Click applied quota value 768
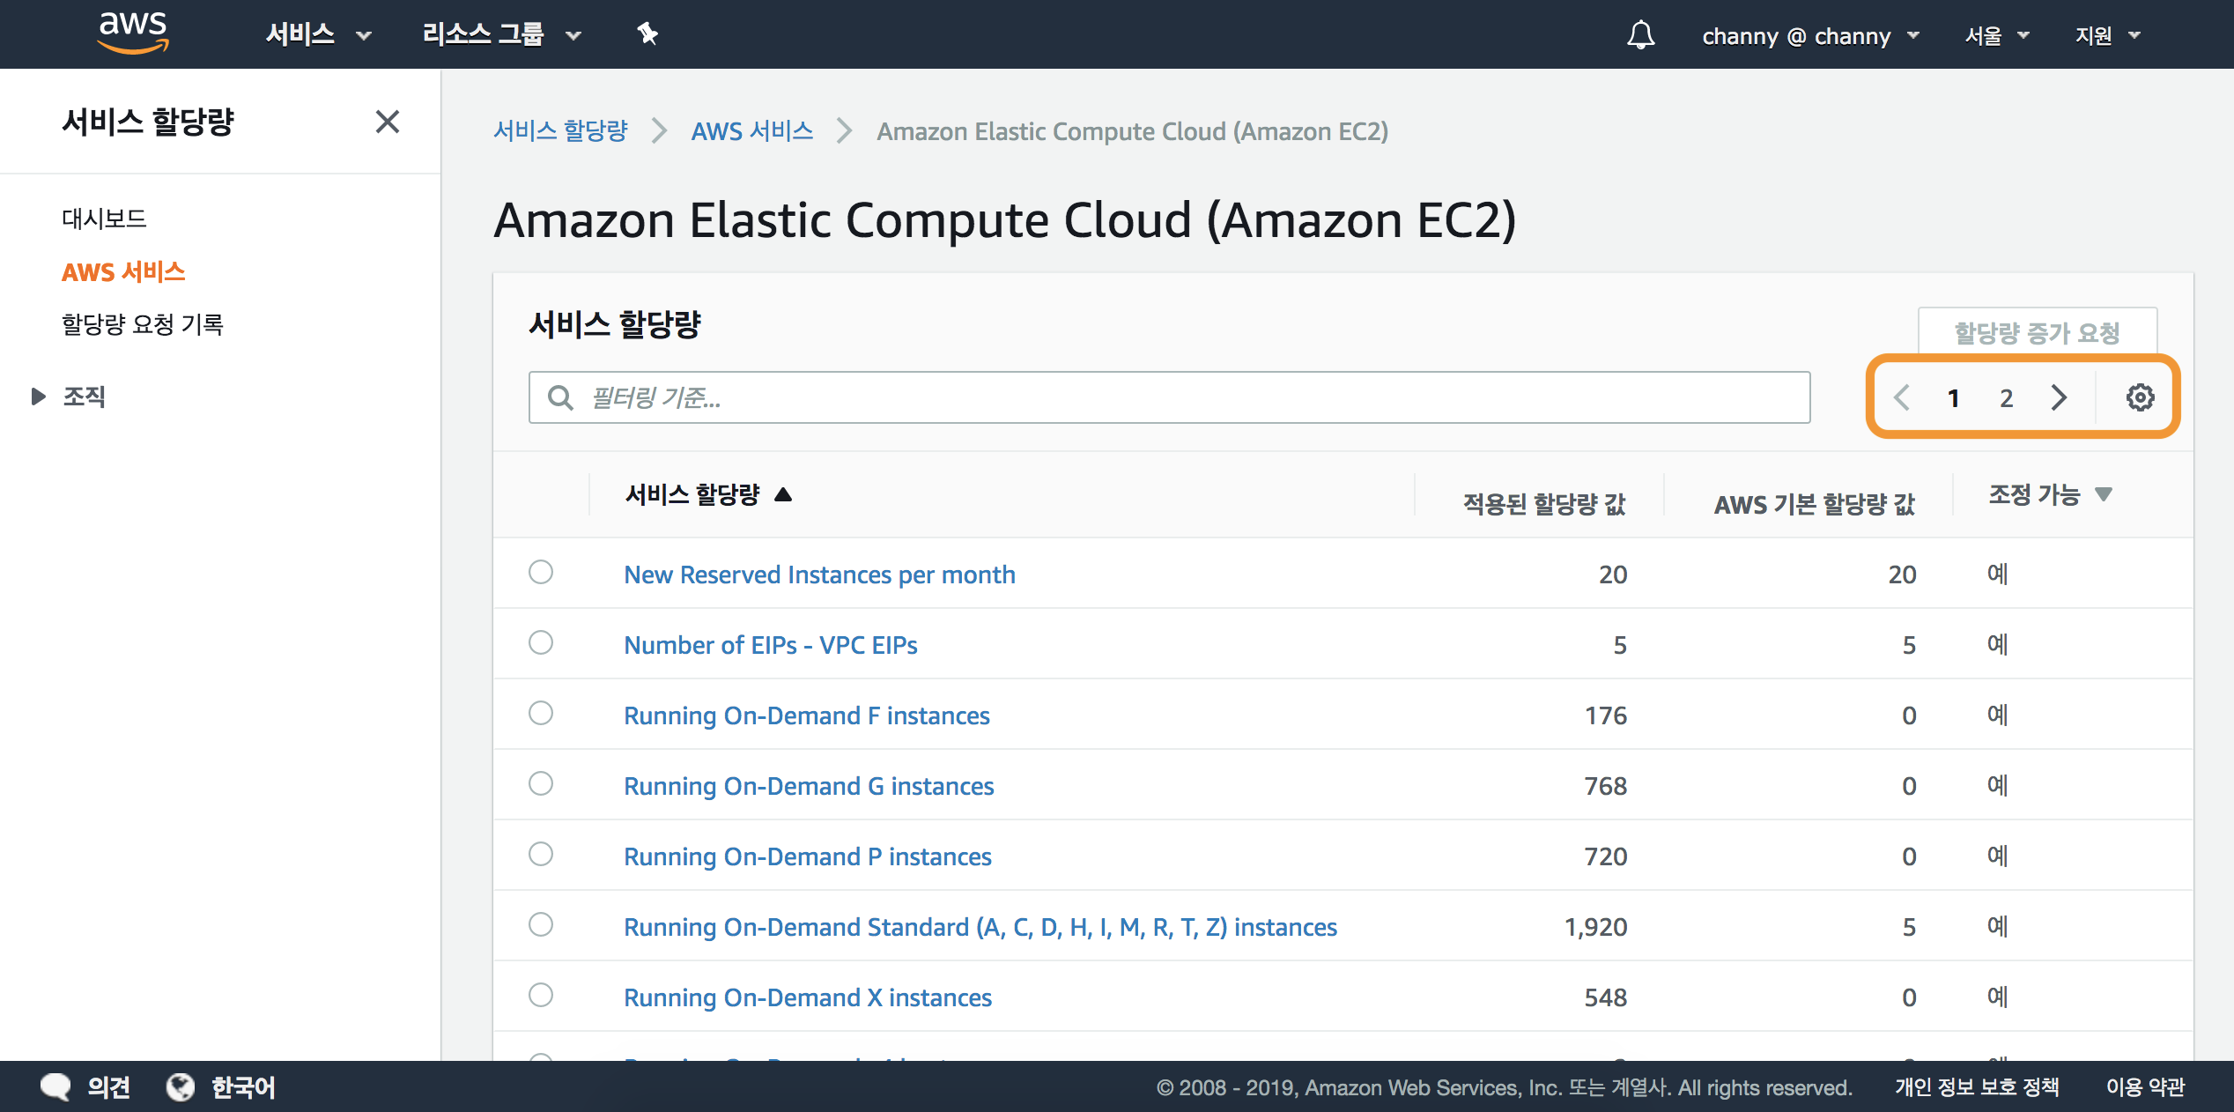Screen dimensions: 2234x1112 (1605, 786)
